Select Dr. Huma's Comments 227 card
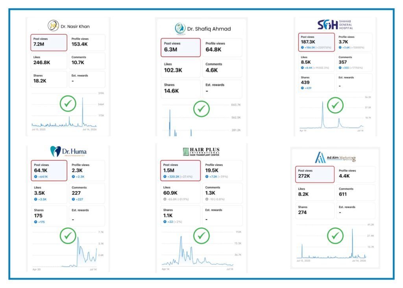The height and width of the screenshot is (288, 403). point(87,193)
